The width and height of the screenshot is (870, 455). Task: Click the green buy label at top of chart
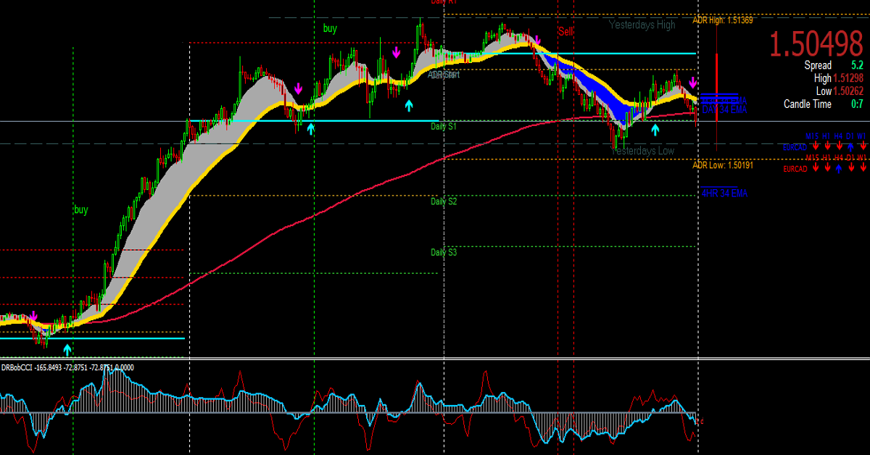tap(330, 29)
